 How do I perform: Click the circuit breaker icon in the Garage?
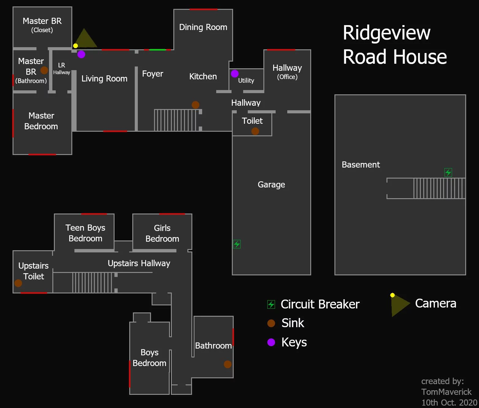pos(237,244)
